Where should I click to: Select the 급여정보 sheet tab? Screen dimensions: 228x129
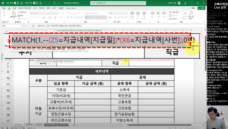click(x=29, y=125)
